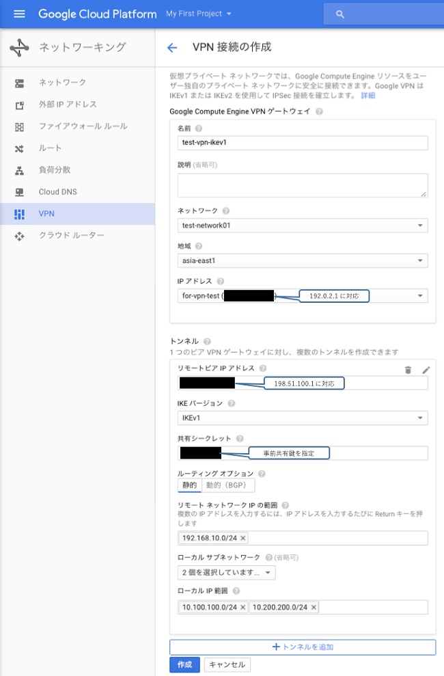Remove the 10.200.200.0/24 range chip
Screen dimensions: 444x676
pos(314,607)
